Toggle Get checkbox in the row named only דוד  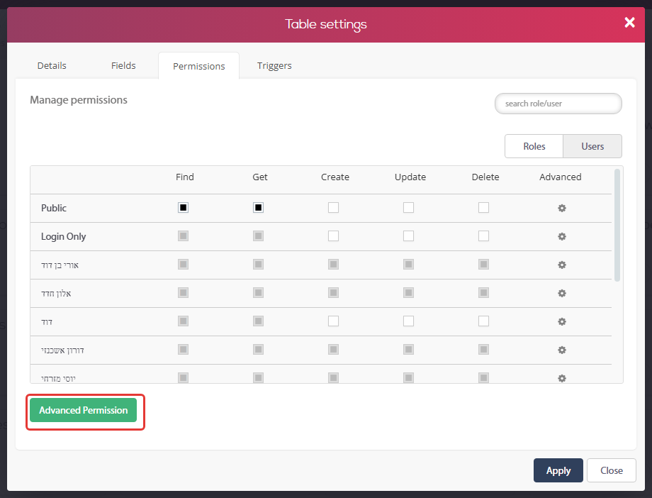[258, 321]
